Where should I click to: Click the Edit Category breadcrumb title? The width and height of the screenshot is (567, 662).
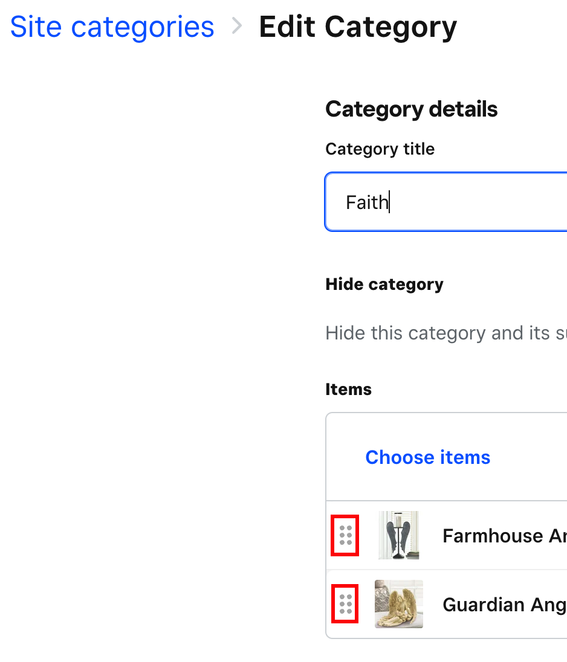[358, 27]
